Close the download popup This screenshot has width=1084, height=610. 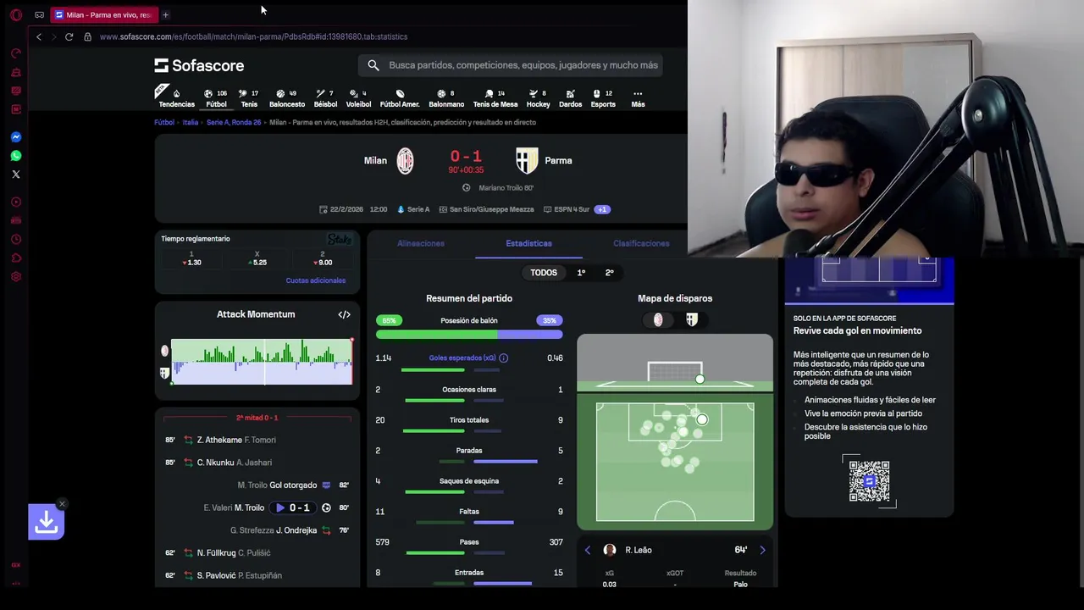[62, 504]
